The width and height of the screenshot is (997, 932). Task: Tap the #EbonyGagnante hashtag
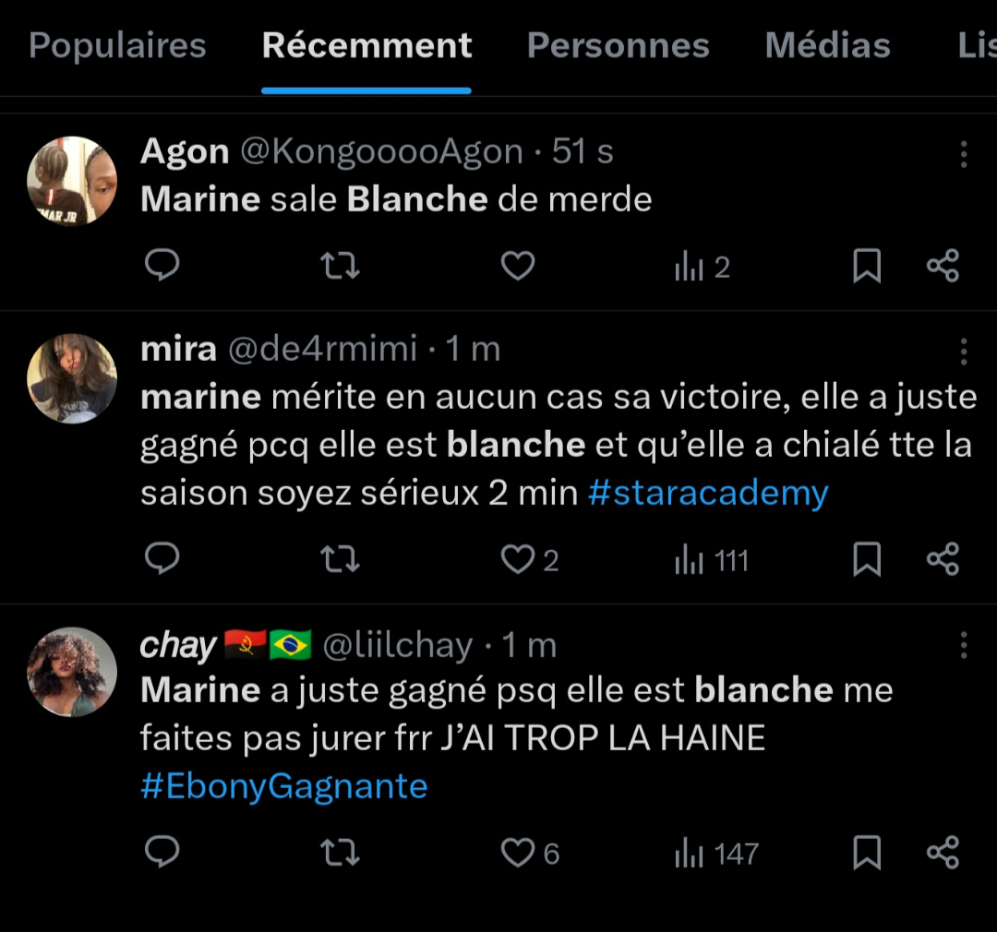point(284,787)
